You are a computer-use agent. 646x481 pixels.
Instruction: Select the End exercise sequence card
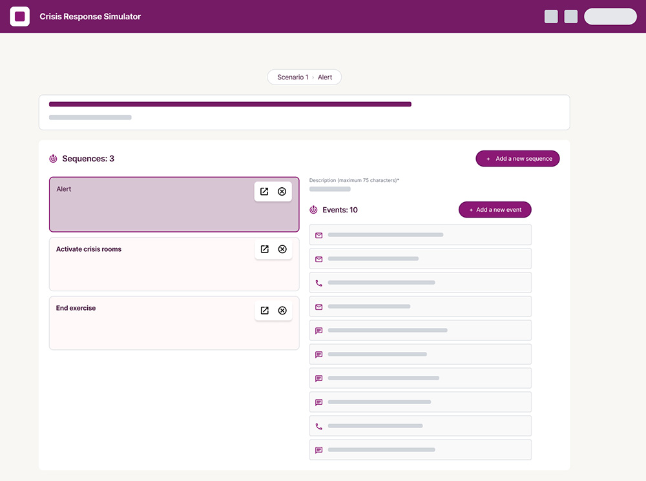click(149, 329)
